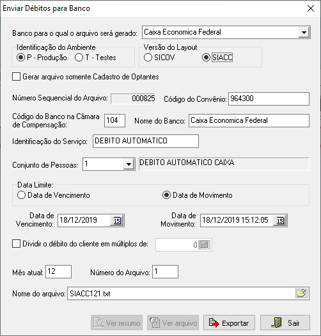Click the Exportar button

[229, 323]
